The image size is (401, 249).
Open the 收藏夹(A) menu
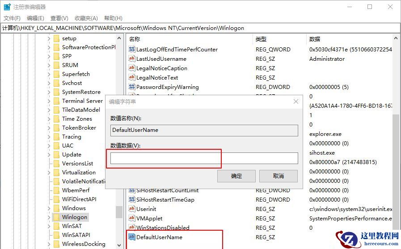86,18
